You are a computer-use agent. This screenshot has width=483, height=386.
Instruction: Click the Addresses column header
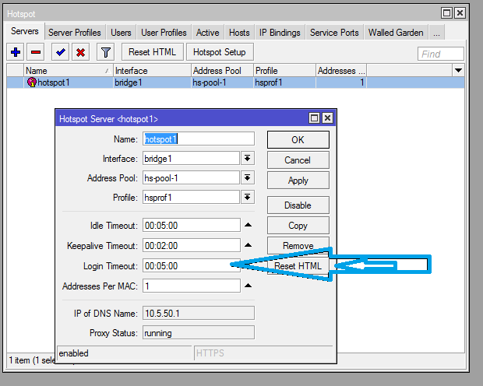click(x=341, y=71)
